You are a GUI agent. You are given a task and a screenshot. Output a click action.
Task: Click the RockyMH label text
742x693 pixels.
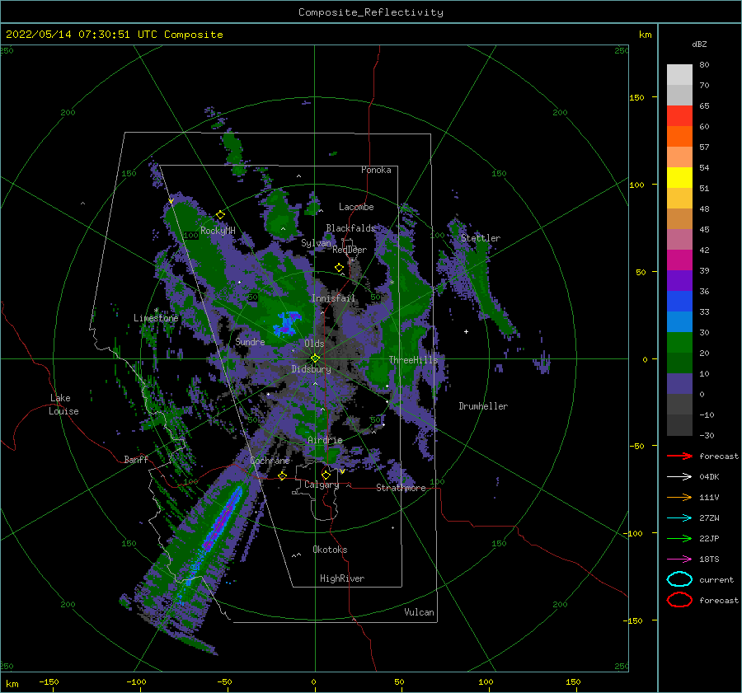tap(218, 231)
